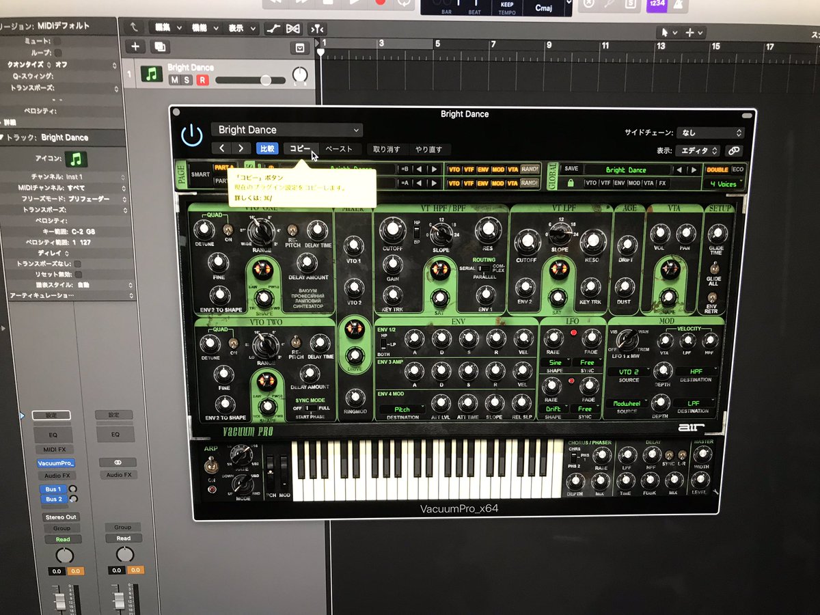The height and width of the screenshot is (615, 820).
Task: Solo the Bright Dance track
Action: [187, 80]
